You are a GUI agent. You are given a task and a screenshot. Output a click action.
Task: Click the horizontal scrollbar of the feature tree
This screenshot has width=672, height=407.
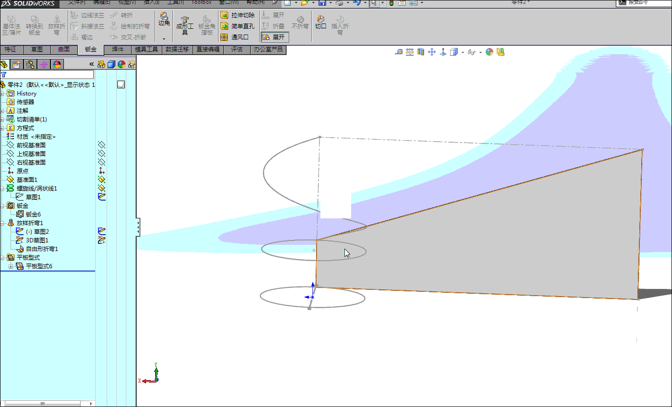pos(43,404)
